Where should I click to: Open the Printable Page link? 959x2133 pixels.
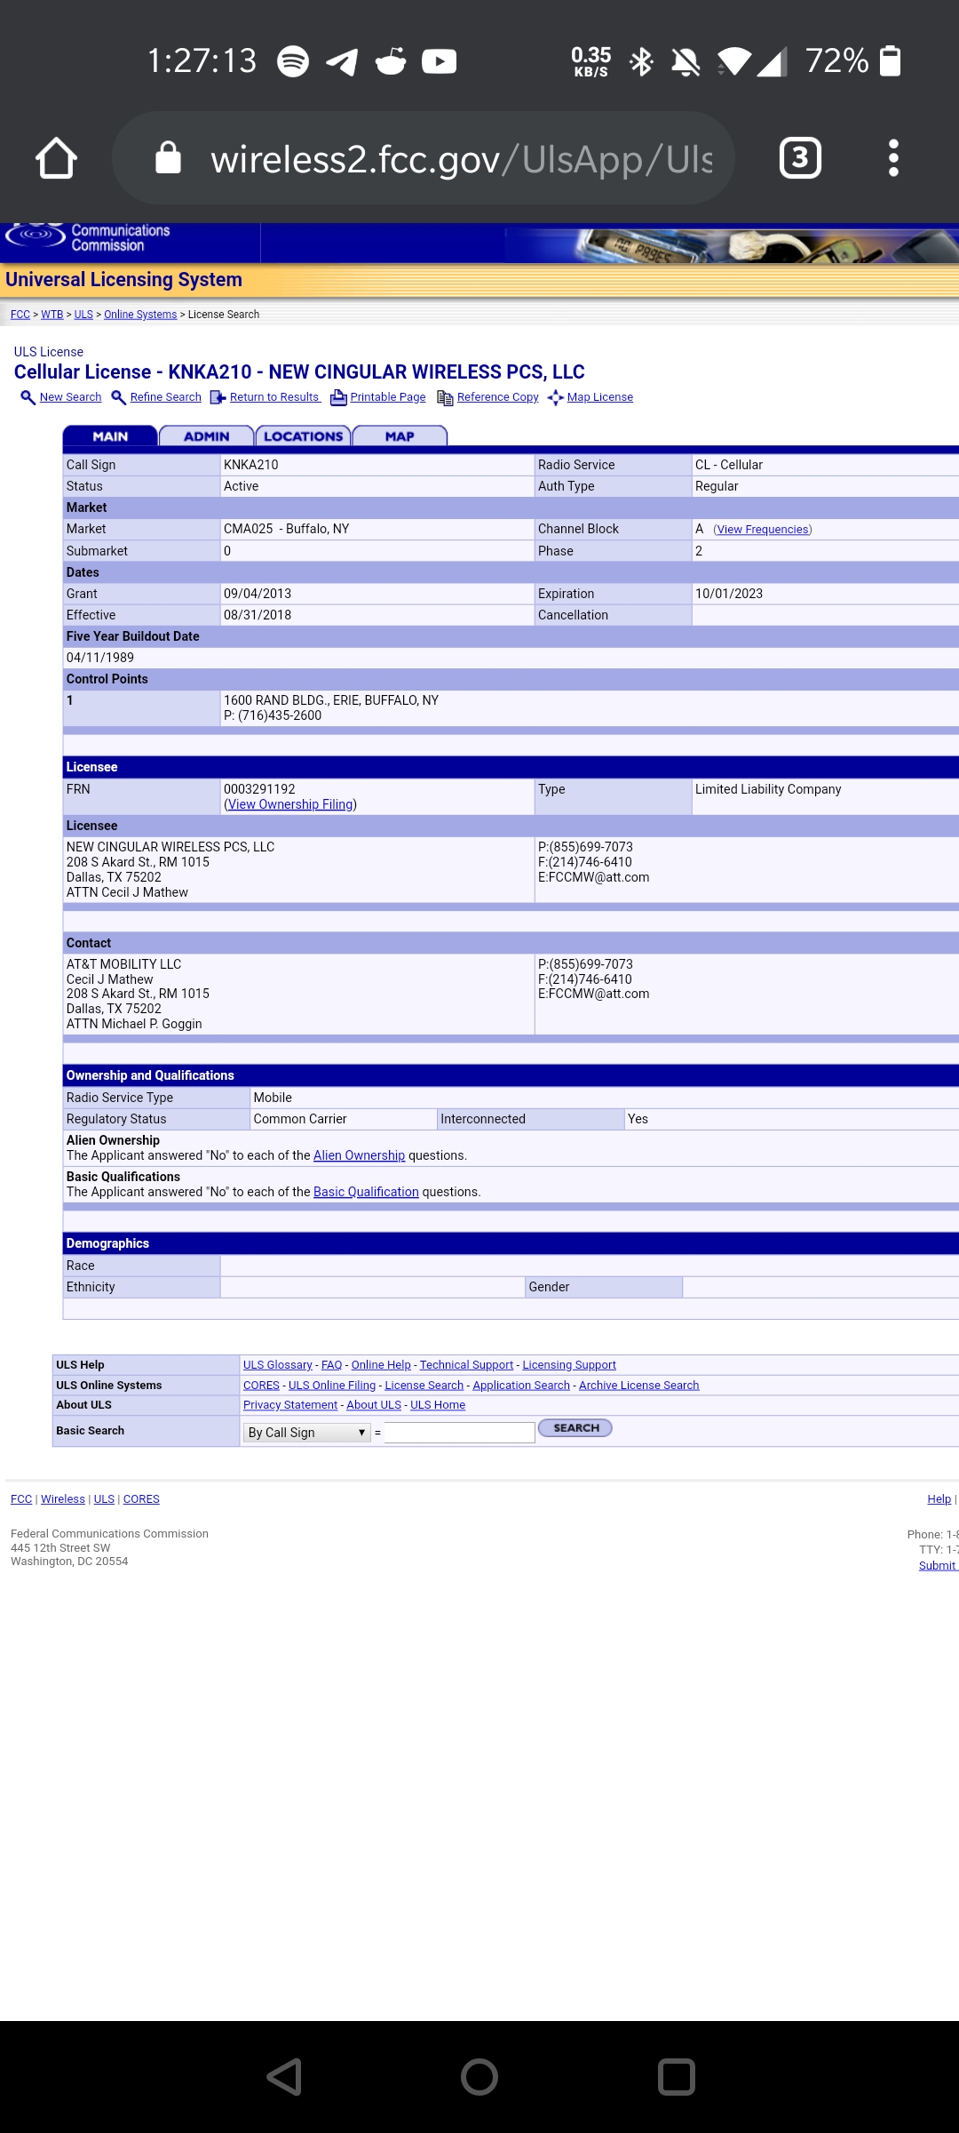click(388, 397)
